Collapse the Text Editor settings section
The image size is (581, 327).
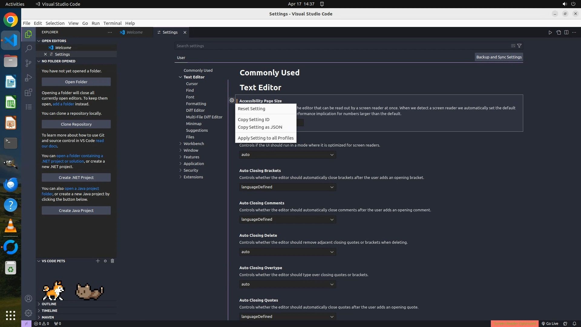[180, 77]
